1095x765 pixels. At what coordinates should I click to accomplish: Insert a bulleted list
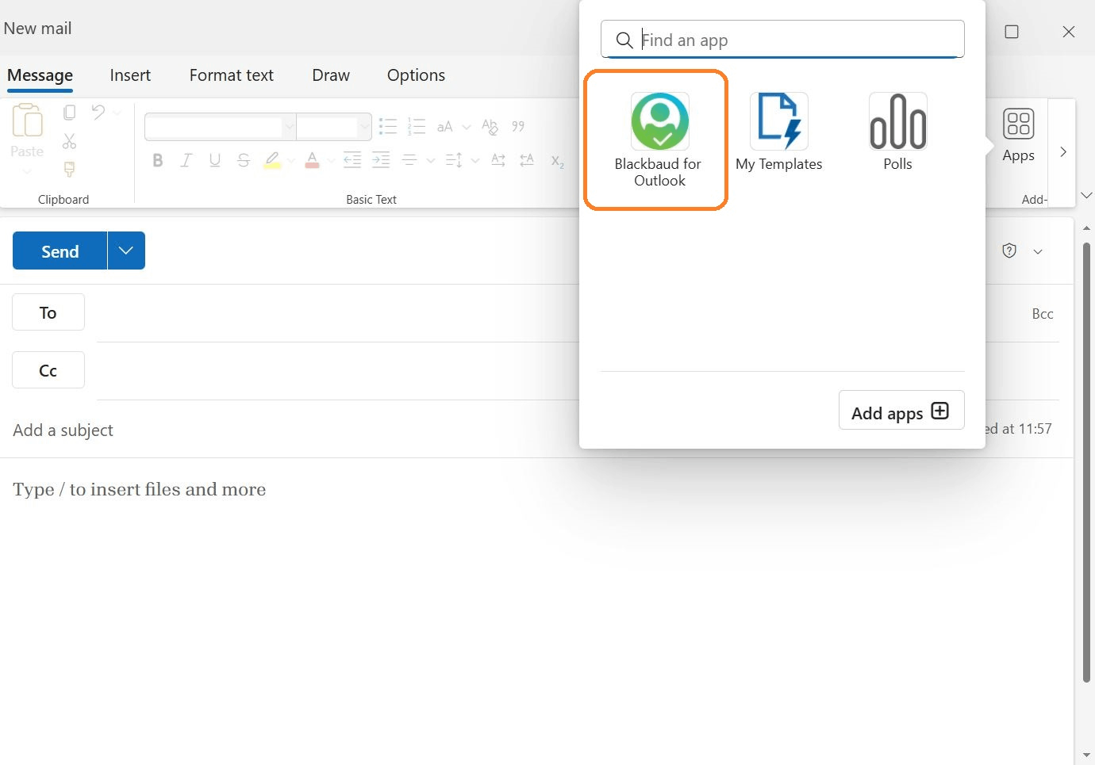coord(387,126)
